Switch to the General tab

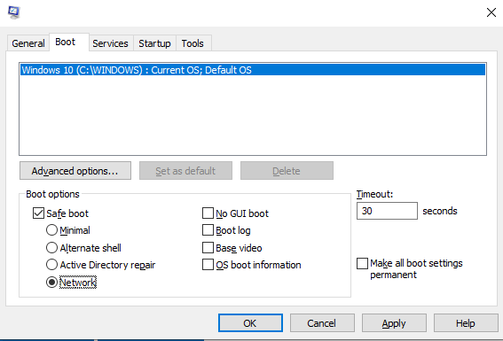pos(28,43)
